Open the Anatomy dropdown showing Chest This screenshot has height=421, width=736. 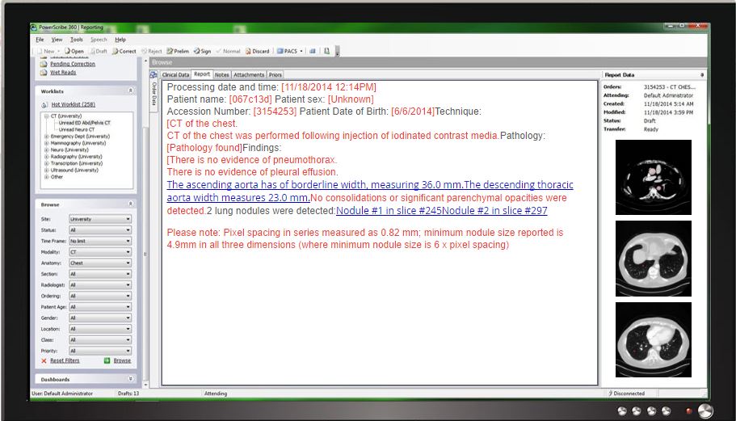click(100, 263)
